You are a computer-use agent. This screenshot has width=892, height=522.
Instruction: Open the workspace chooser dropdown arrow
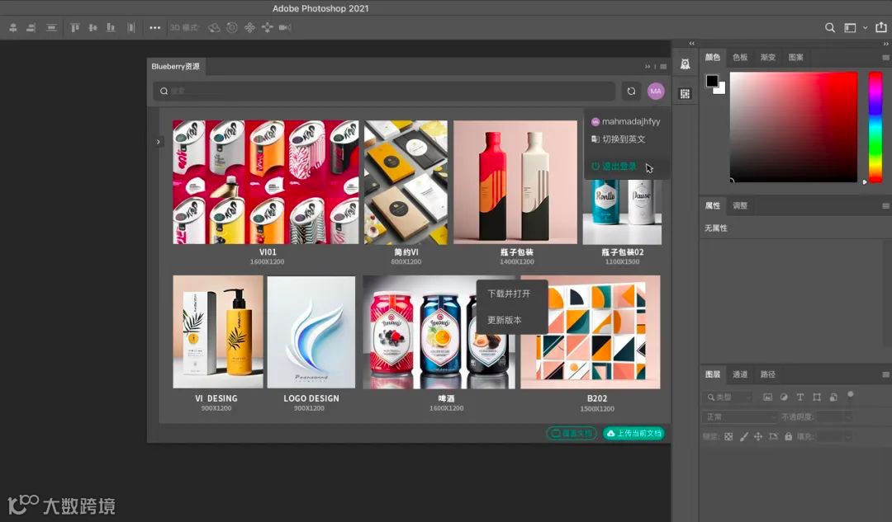pos(866,27)
